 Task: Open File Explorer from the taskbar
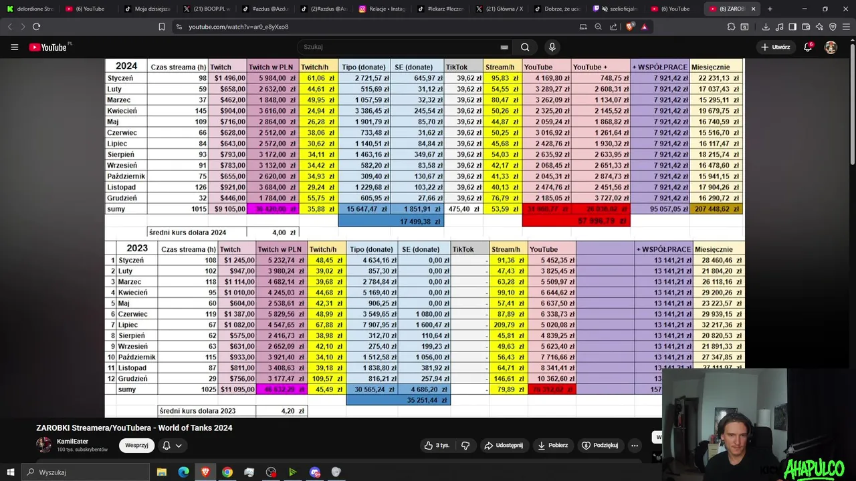(162, 472)
